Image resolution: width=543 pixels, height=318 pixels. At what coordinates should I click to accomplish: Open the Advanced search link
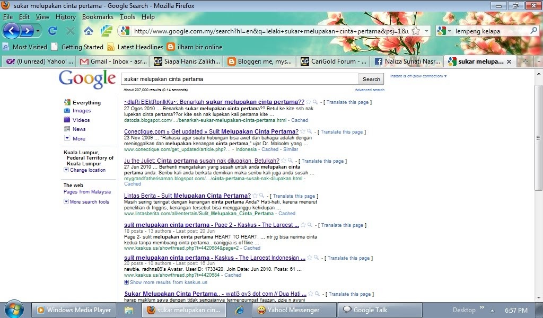coord(370,90)
